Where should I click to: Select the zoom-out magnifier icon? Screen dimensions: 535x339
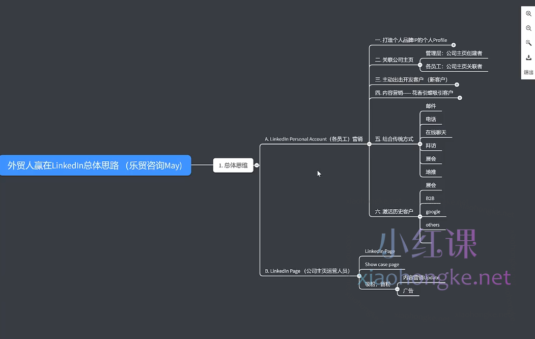(528, 28)
